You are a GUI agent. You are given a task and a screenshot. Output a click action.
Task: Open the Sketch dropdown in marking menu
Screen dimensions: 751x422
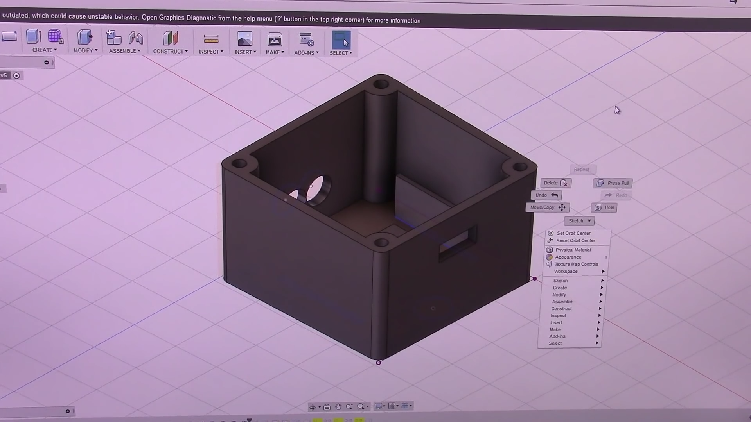pos(579,221)
